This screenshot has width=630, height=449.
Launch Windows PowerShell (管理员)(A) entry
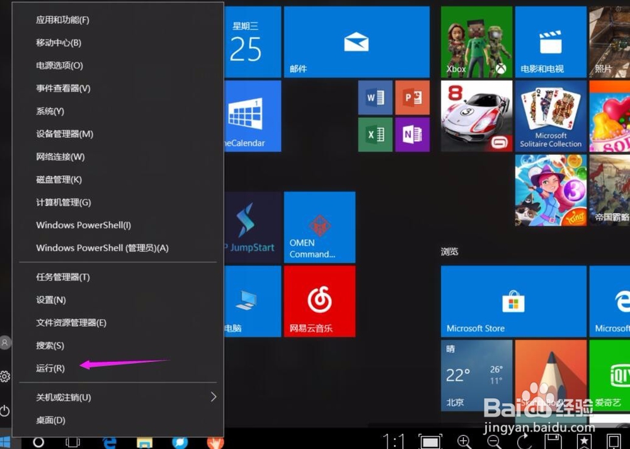[118, 247]
